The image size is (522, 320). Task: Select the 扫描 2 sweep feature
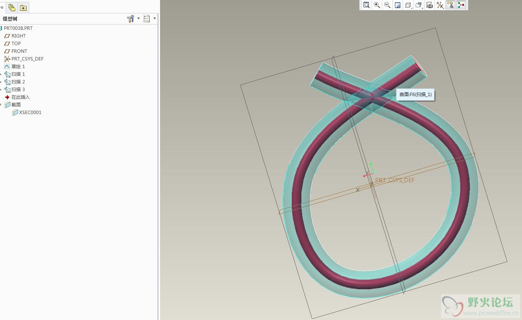(x=18, y=82)
